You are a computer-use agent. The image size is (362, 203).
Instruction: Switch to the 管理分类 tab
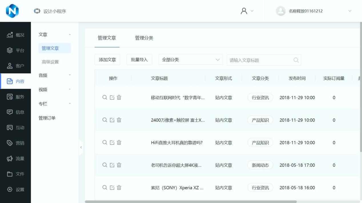[x=144, y=38]
